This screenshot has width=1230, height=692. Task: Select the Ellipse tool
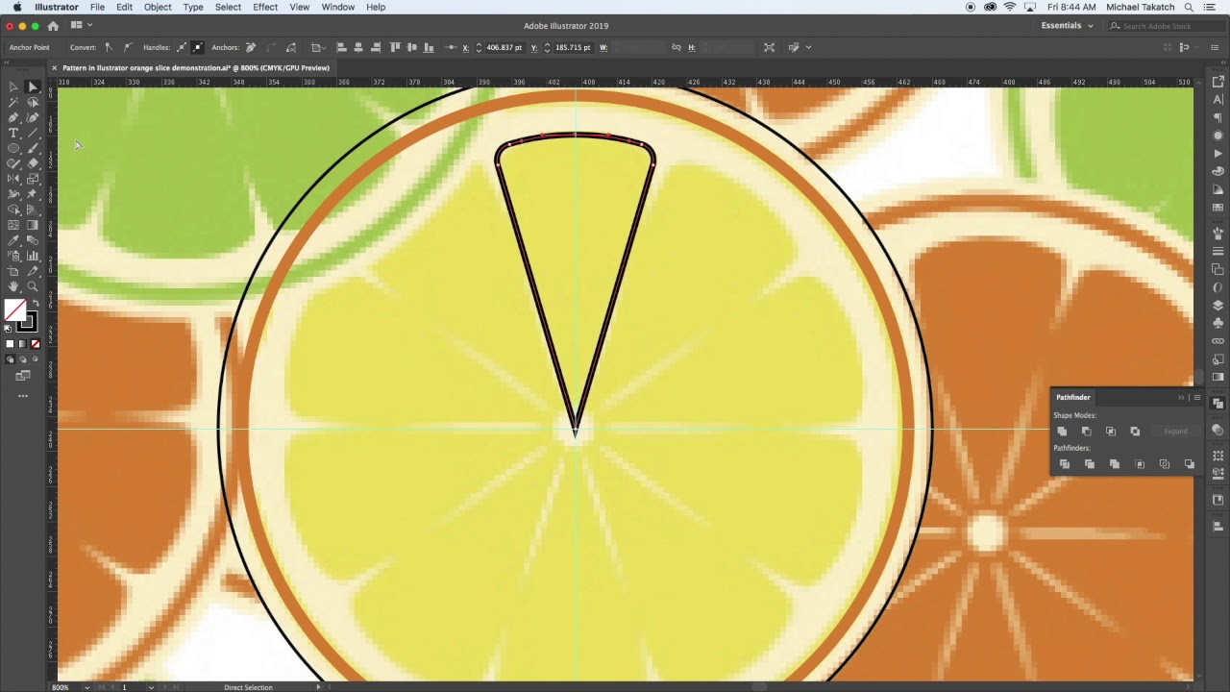pyautogui.click(x=13, y=148)
